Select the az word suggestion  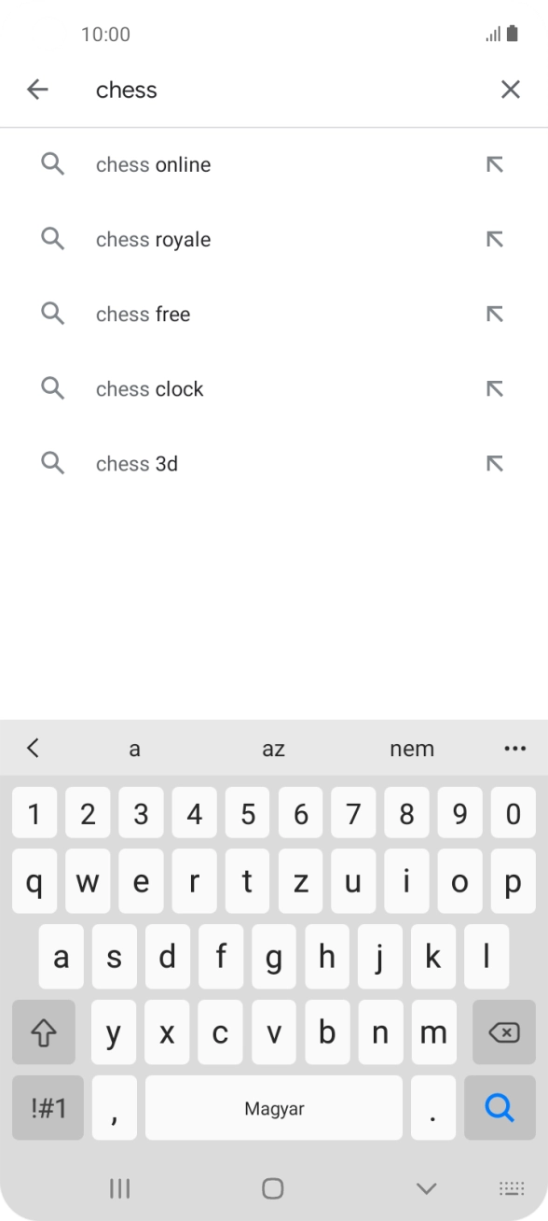pyautogui.click(x=273, y=748)
